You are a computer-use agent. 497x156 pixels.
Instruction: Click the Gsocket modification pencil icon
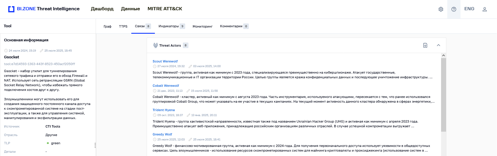pos(42,51)
